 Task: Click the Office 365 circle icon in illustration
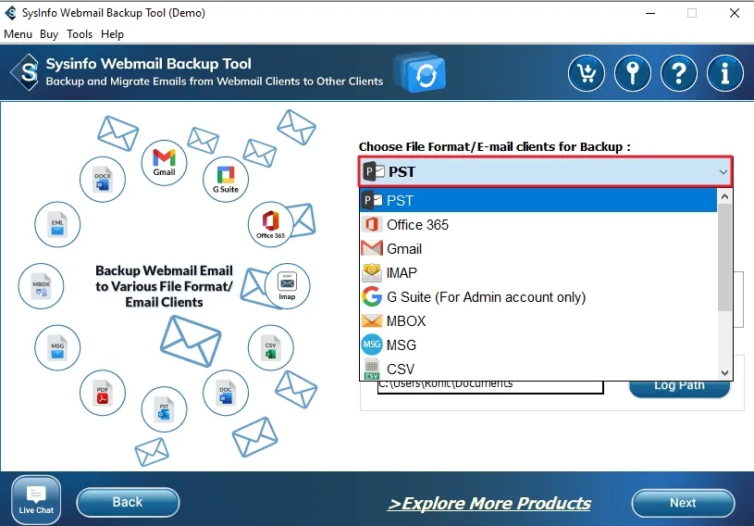pyautogui.click(x=271, y=224)
